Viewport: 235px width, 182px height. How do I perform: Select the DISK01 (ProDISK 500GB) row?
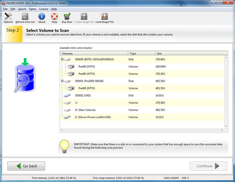pos(142,81)
